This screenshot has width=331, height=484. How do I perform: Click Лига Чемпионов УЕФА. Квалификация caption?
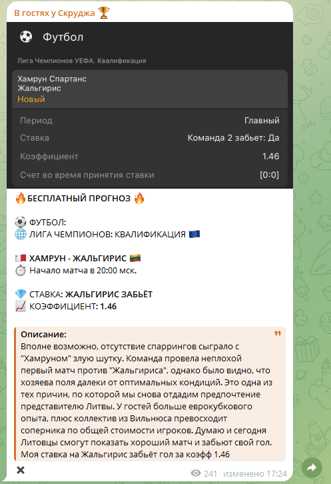[82, 61]
